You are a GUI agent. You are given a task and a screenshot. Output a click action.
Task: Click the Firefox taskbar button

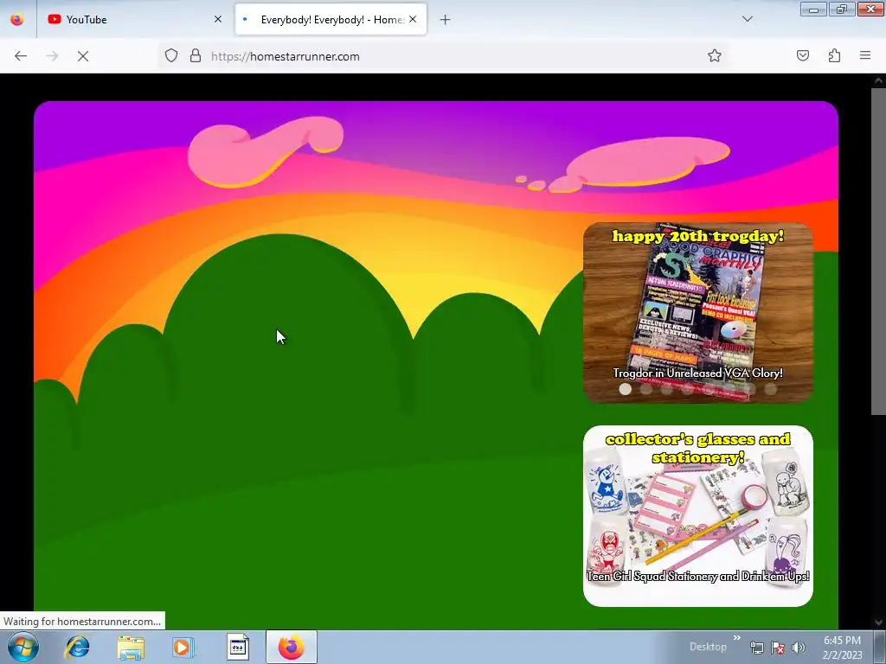click(291, 647)
